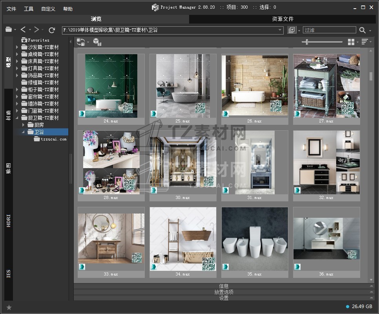Click the 过滤 filter input field
The width and height of the screenshot is (379, 314).
329,30
